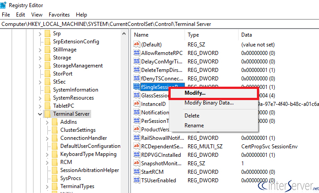Viewport: 319px width, 193px height.
Task: Click the Registry Editor app icon
Action: click(3, 5)
